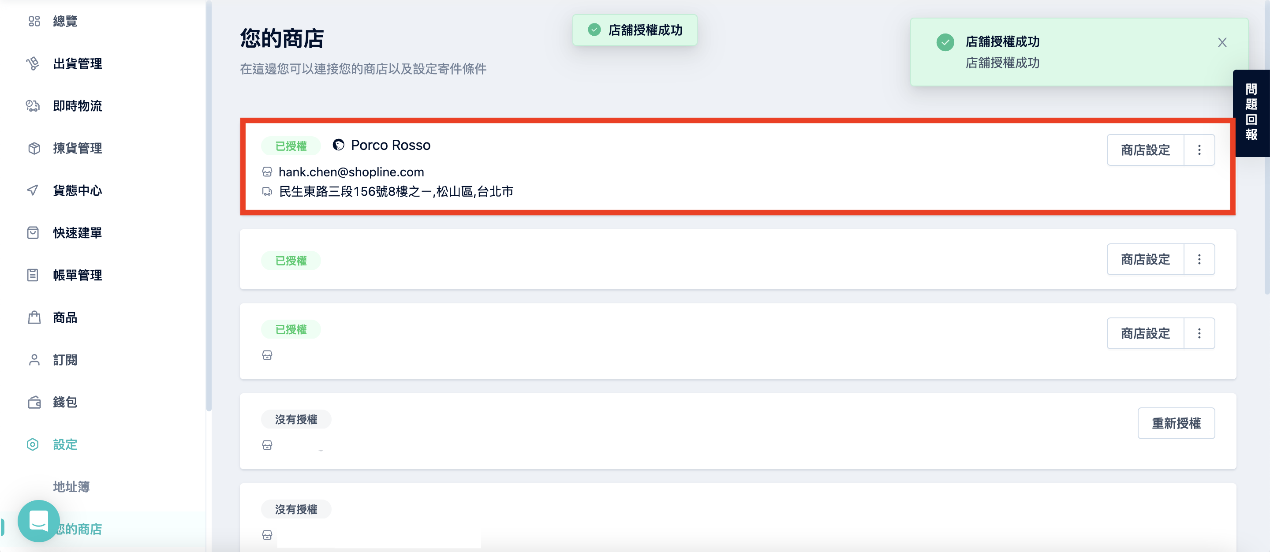Click 商店設定 for Porco Rosso store
Viewport: 1270px width, 552px height.
pos(1145,150)
